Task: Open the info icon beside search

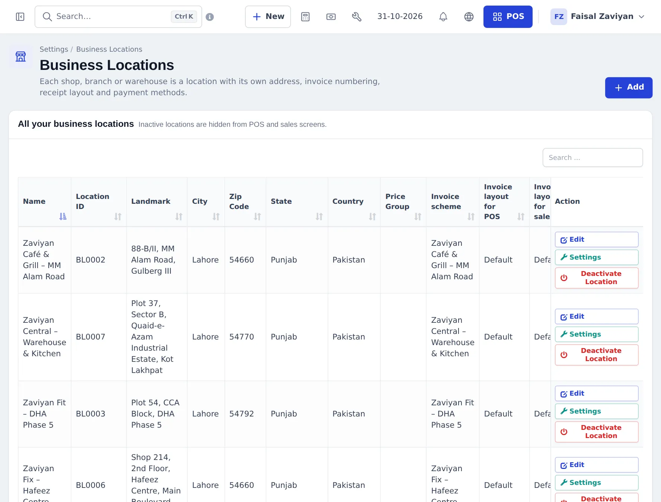Action: (x=210, y=17)
